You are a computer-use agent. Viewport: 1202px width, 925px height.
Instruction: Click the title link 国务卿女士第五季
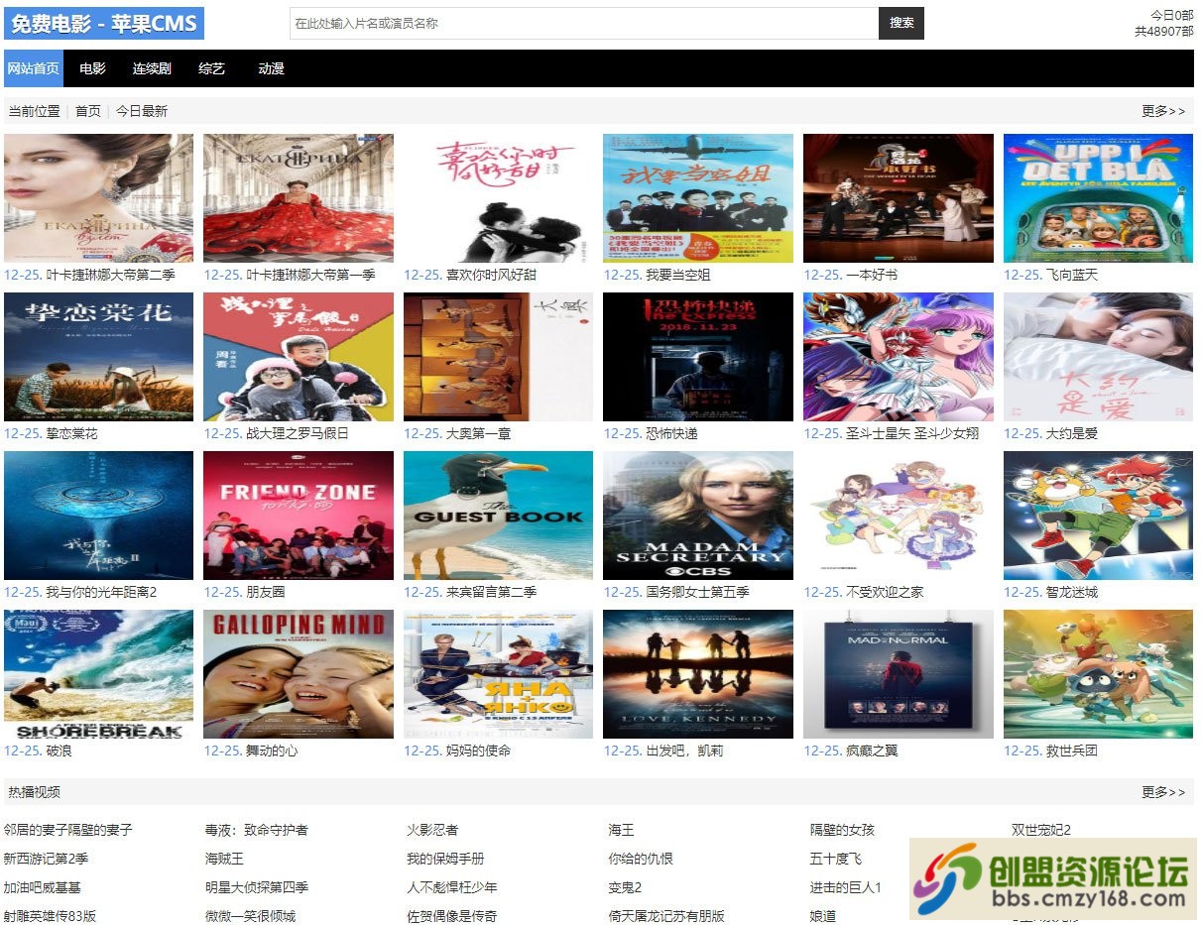click(x=697, y=592)
